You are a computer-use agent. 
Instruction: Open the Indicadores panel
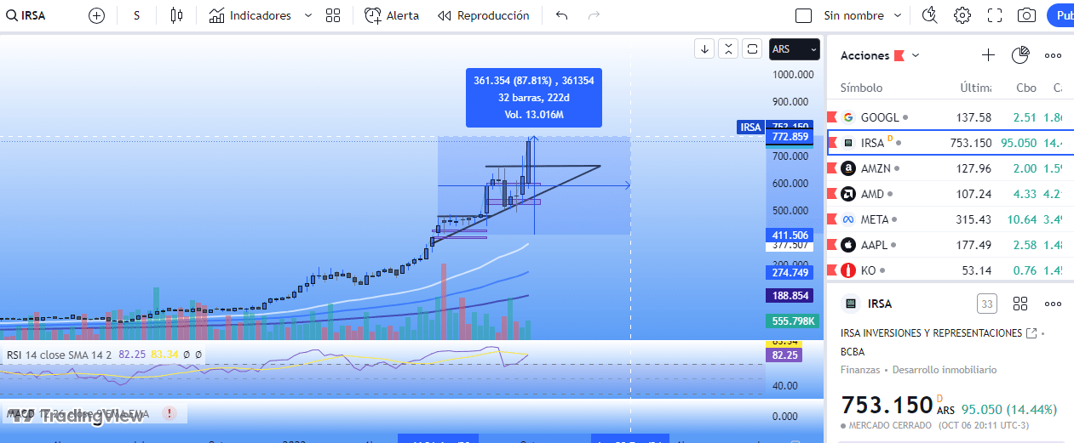pyautogui.click(x=250, y=15)
